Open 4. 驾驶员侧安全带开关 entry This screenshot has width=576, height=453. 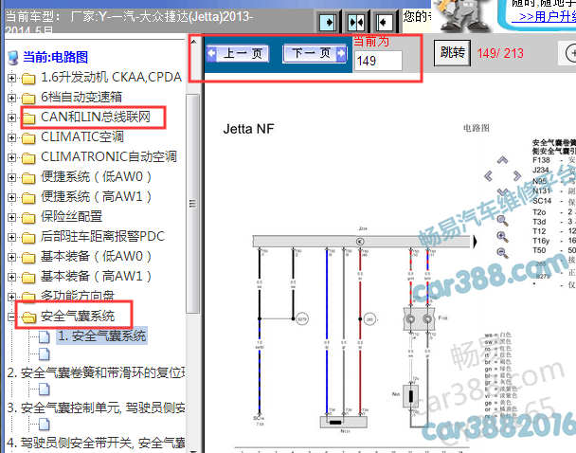pos(96,443)
